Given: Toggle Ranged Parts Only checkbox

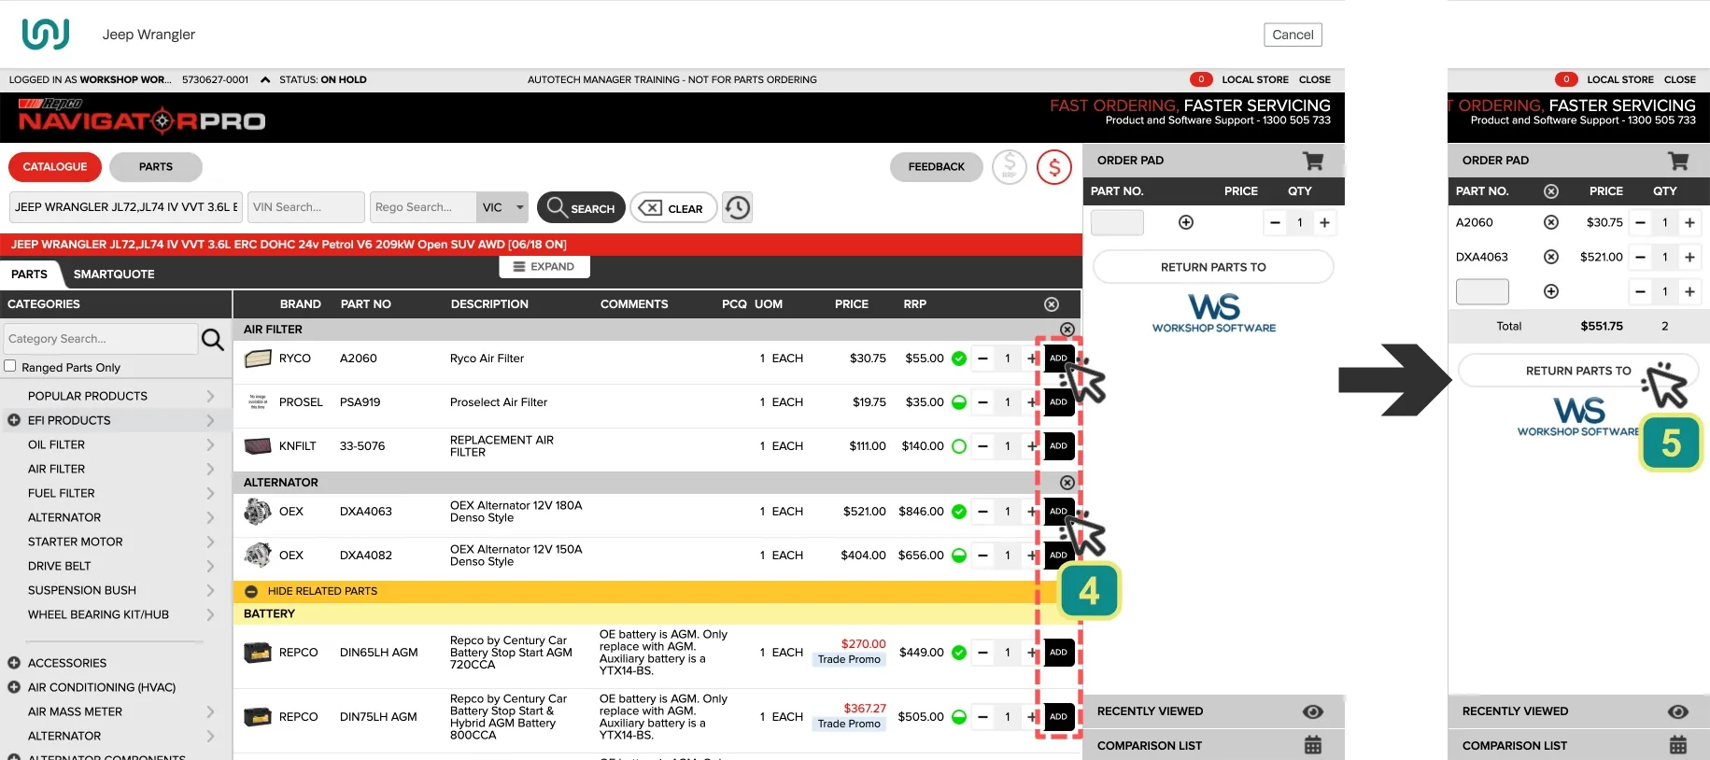Looking at the screenshot, I should pos(10,366).
